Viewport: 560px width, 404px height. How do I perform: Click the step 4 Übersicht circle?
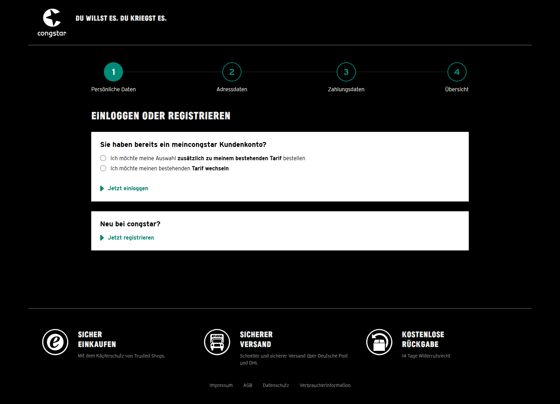[457, 72]
